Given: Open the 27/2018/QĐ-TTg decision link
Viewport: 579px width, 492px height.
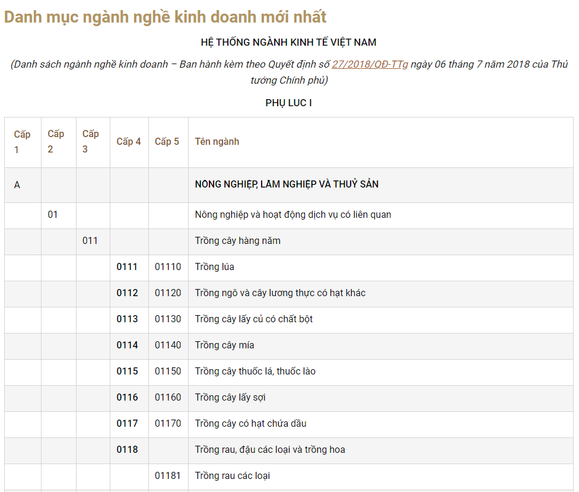Looking at the screenshot, I should click(370, 65).
